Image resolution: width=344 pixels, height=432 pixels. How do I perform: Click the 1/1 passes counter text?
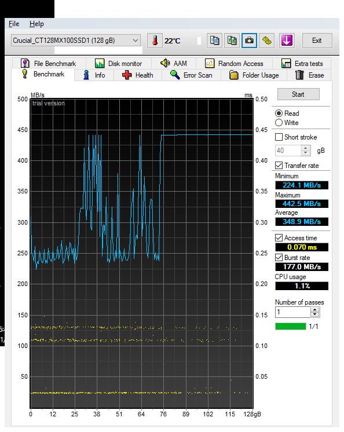click(313, 327)
